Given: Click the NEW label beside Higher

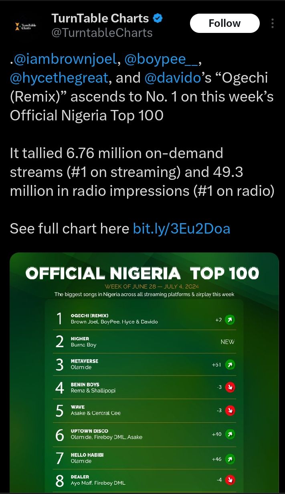Looking at the screenshot, I should click(x=227, y=342).
